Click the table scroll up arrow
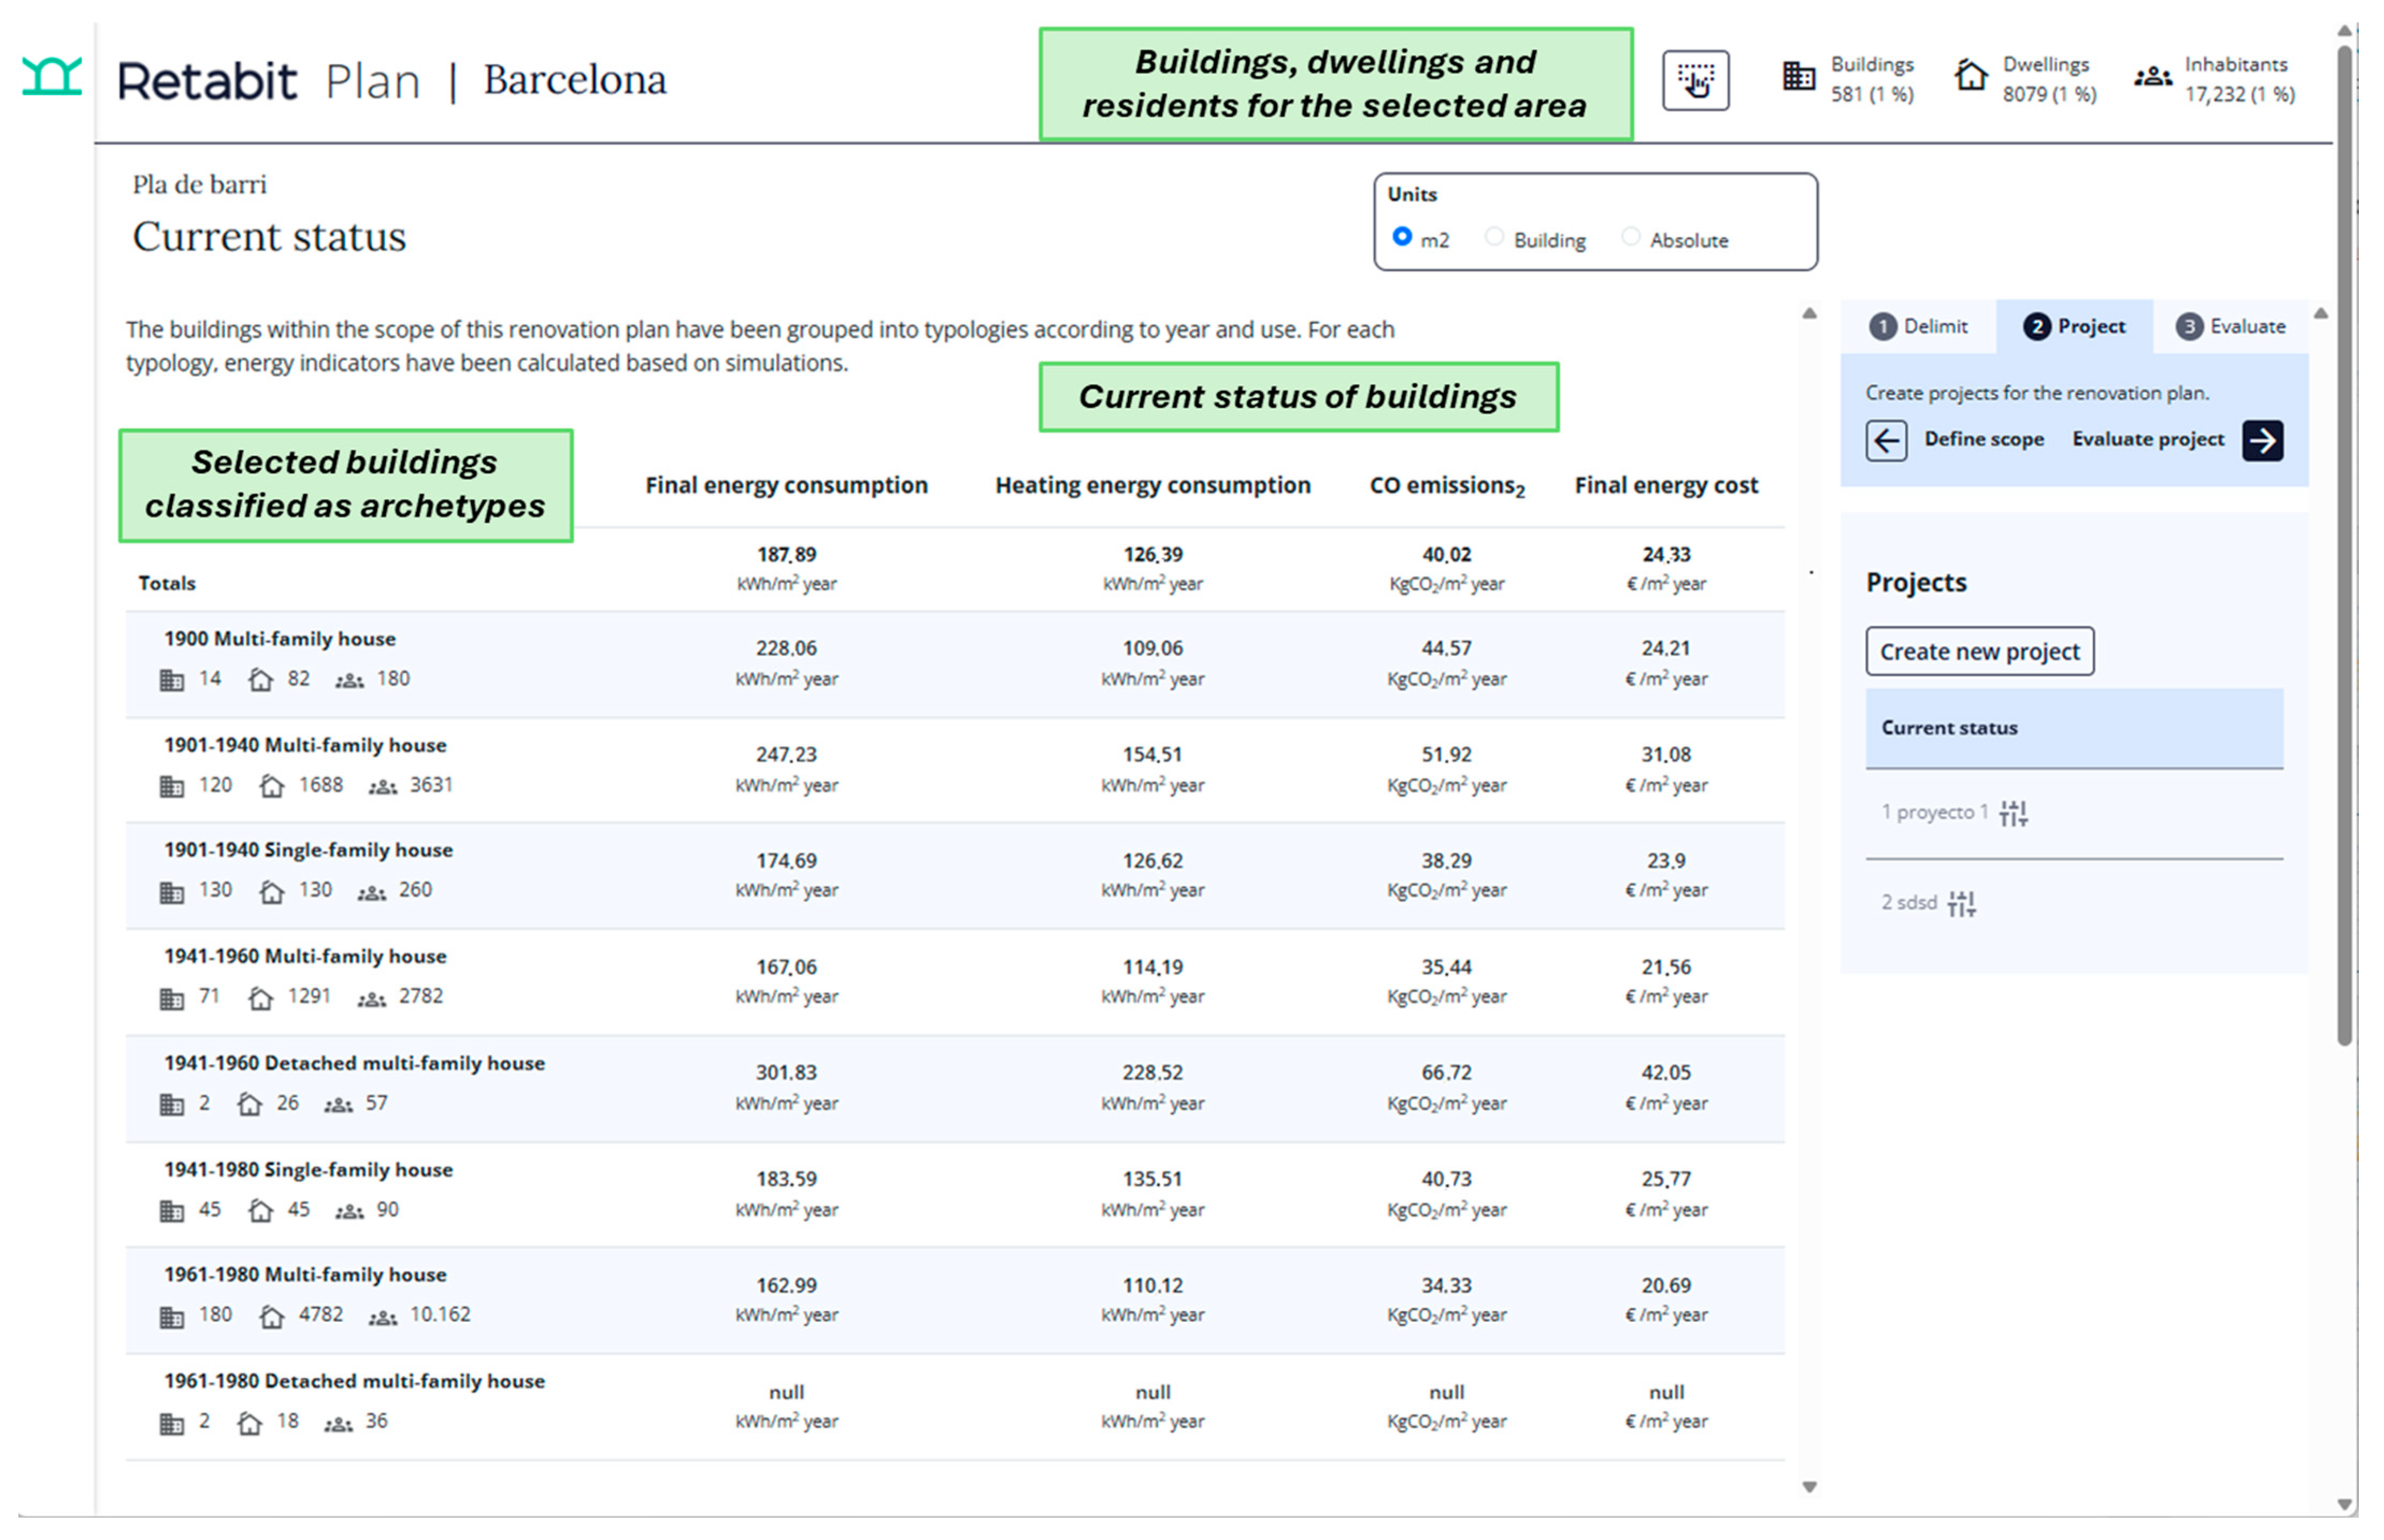Image resolution: width=2384 pixels, height=1540 pixels. pos(1809,314)
